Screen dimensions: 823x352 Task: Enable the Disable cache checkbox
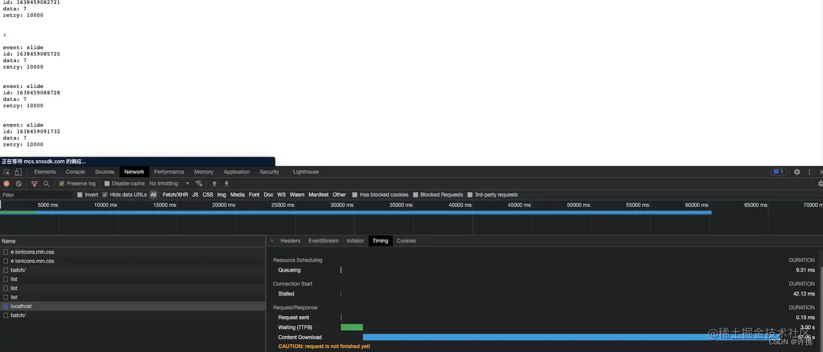(x=107, y=184)
